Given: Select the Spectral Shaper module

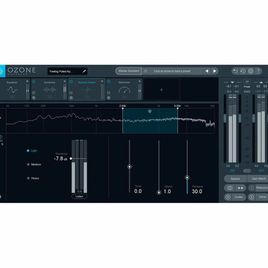Looking at the screenshot, I should pyautogui.click(x=87, y=89).
